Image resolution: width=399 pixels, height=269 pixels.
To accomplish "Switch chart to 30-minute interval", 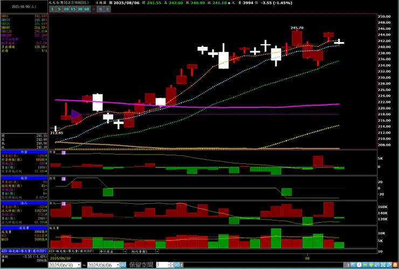I will 80,9.
